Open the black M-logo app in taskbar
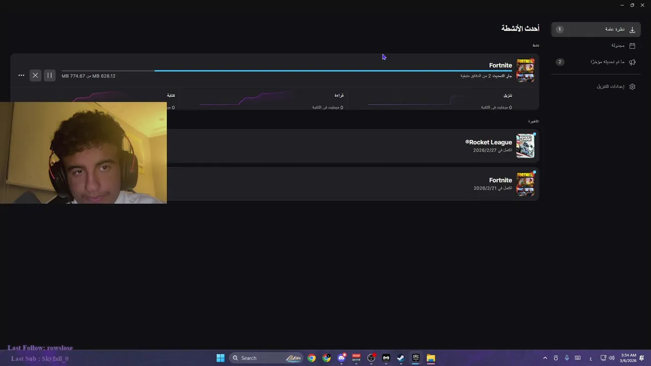This screenshot has width=651, height=366. (386, 358)
